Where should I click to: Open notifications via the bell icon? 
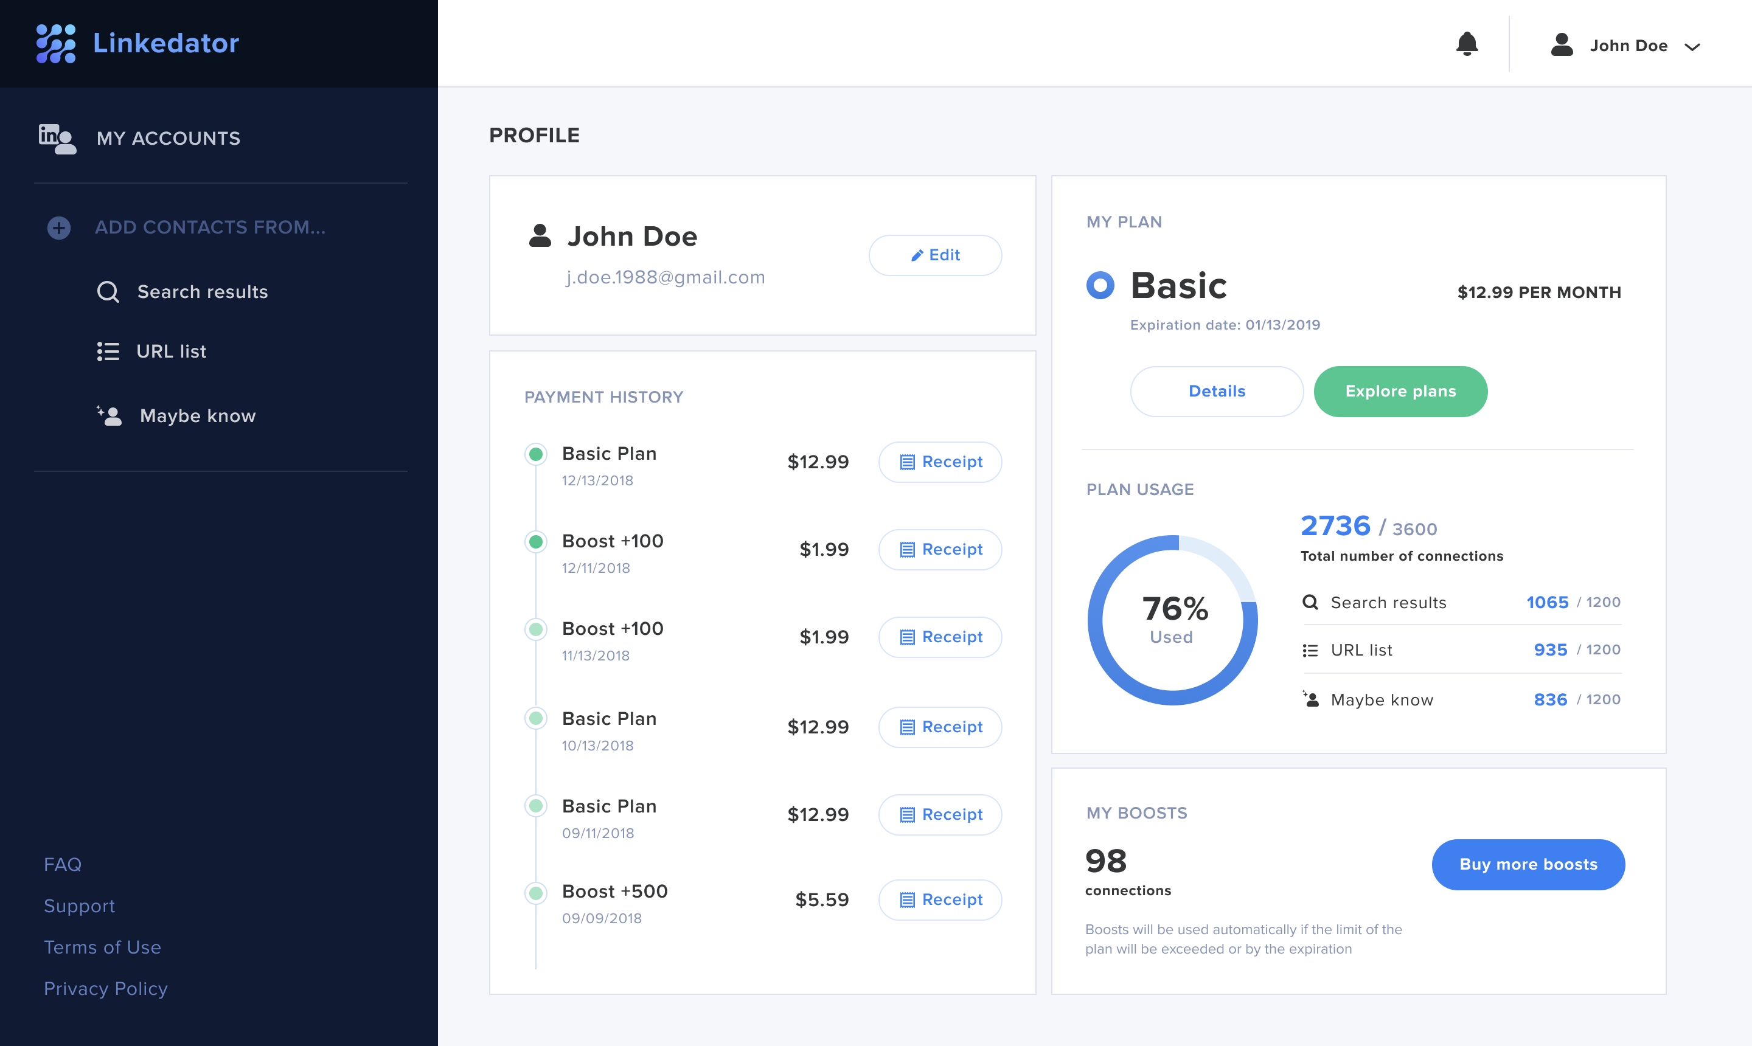point(1467,44)
